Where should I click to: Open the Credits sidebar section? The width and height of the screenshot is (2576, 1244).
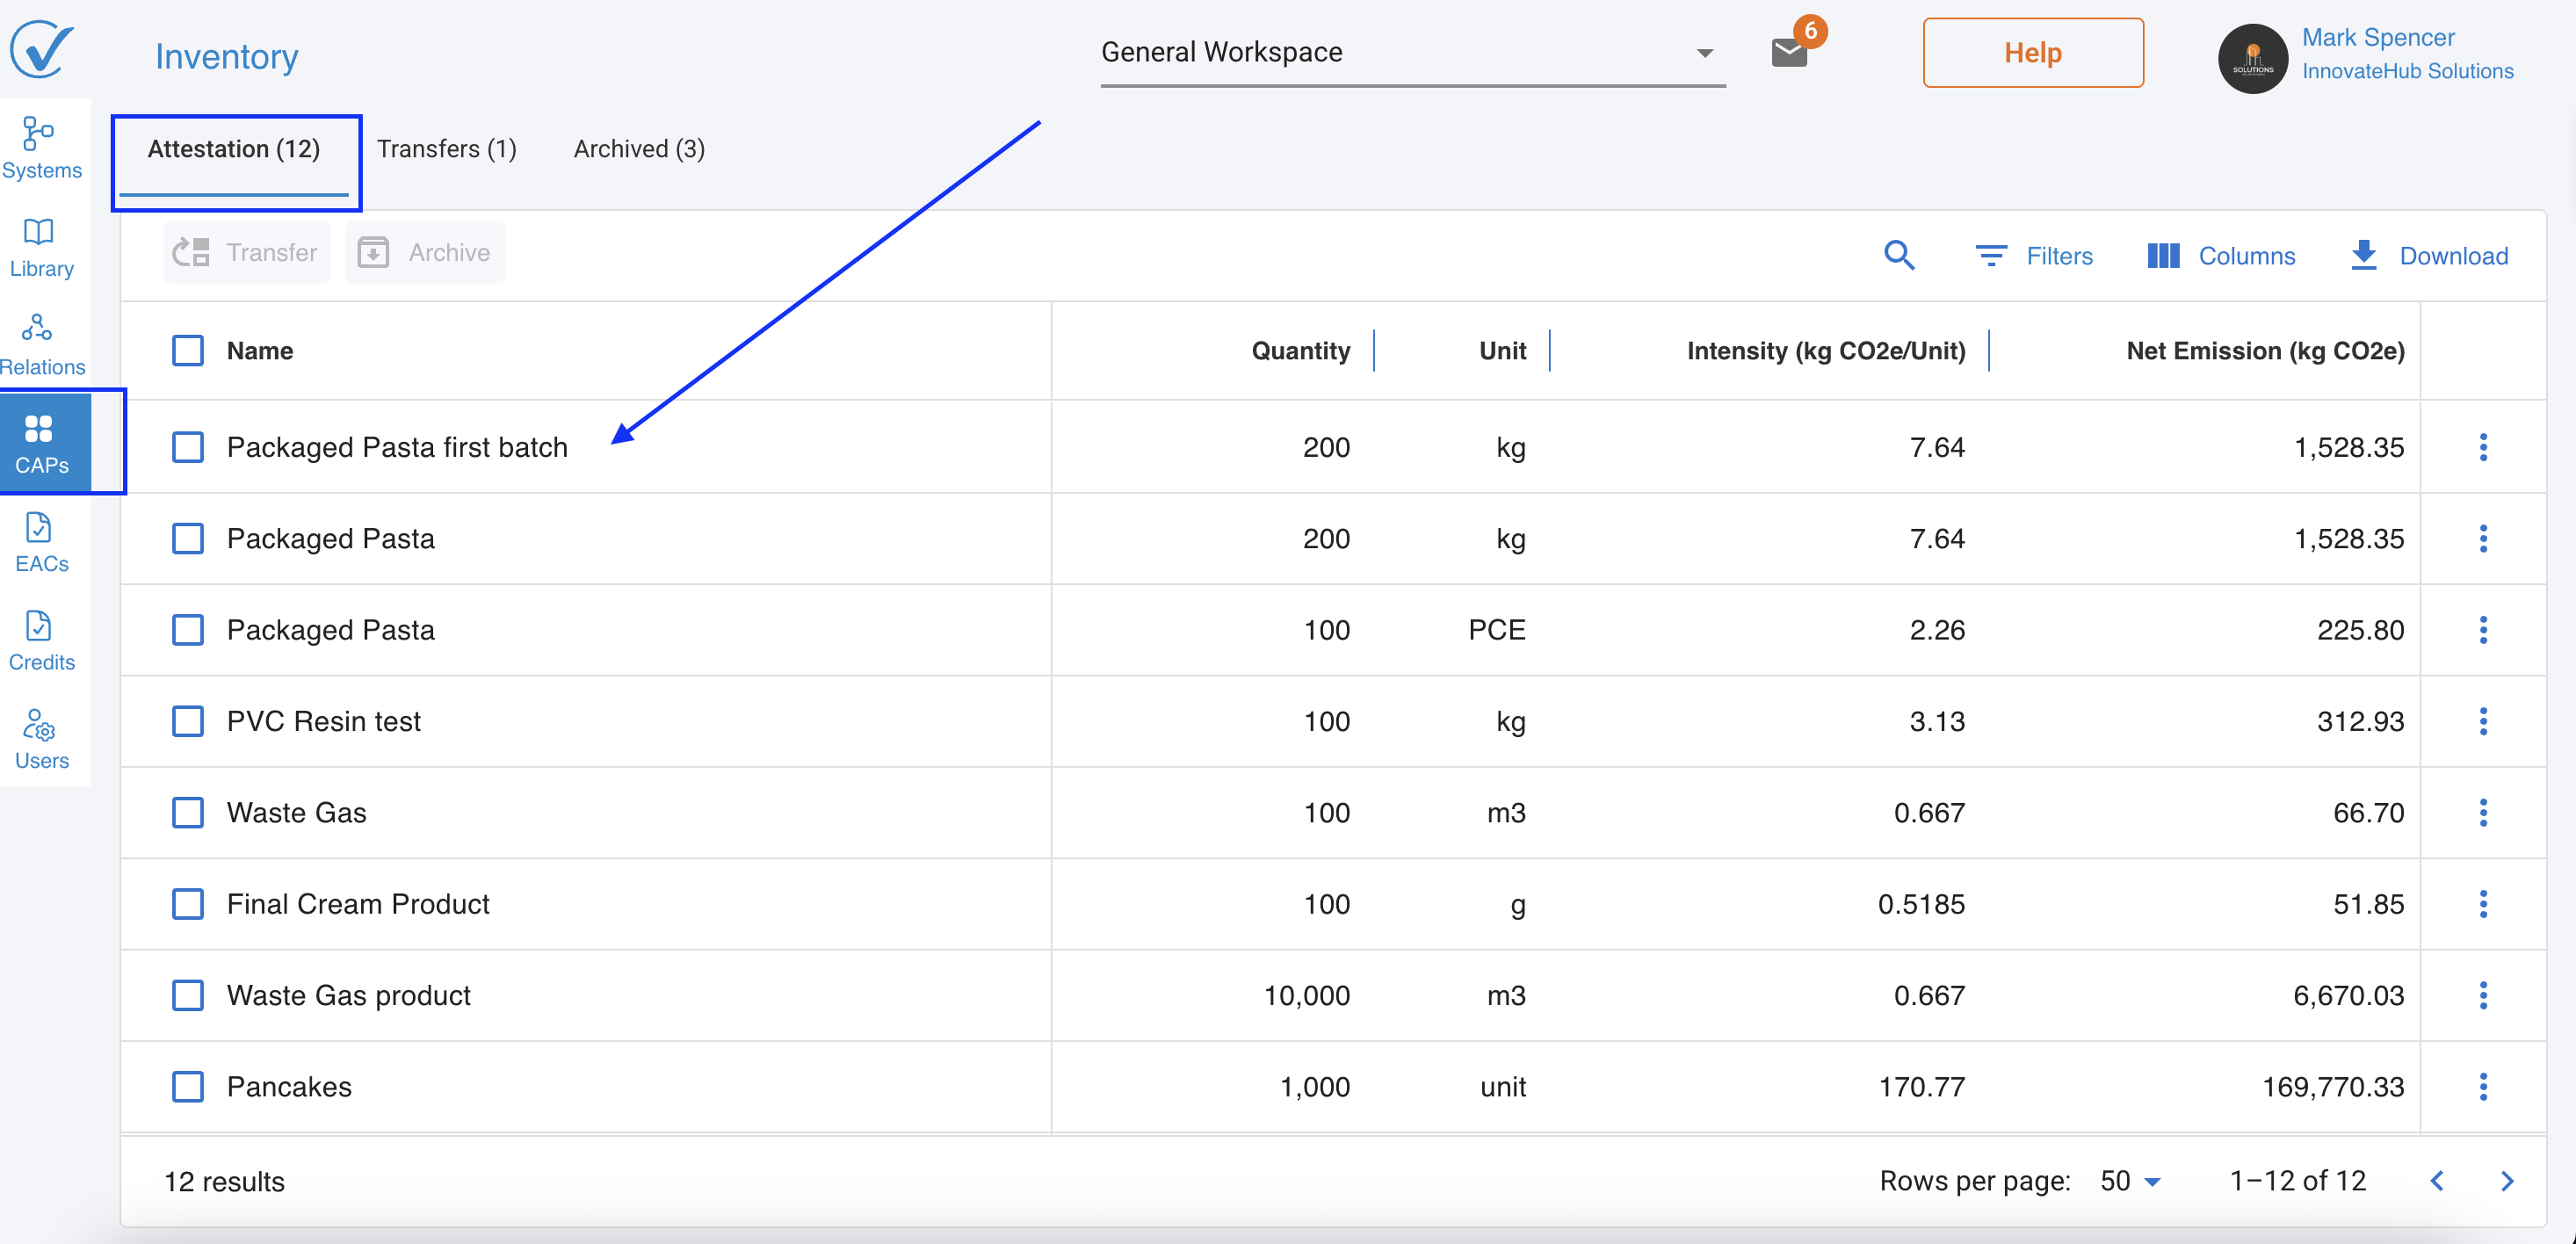pyautogui.click(x=40, y=640)
